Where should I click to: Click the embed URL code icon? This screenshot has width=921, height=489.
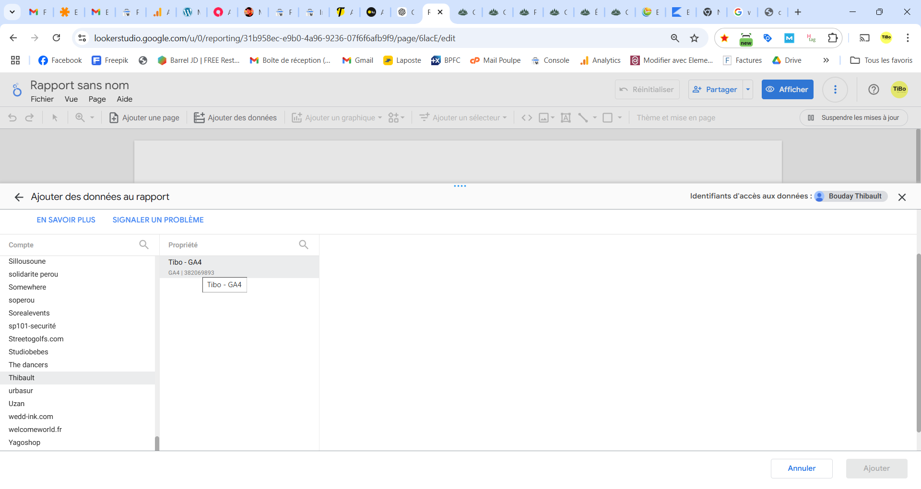[x=527, y=118]
